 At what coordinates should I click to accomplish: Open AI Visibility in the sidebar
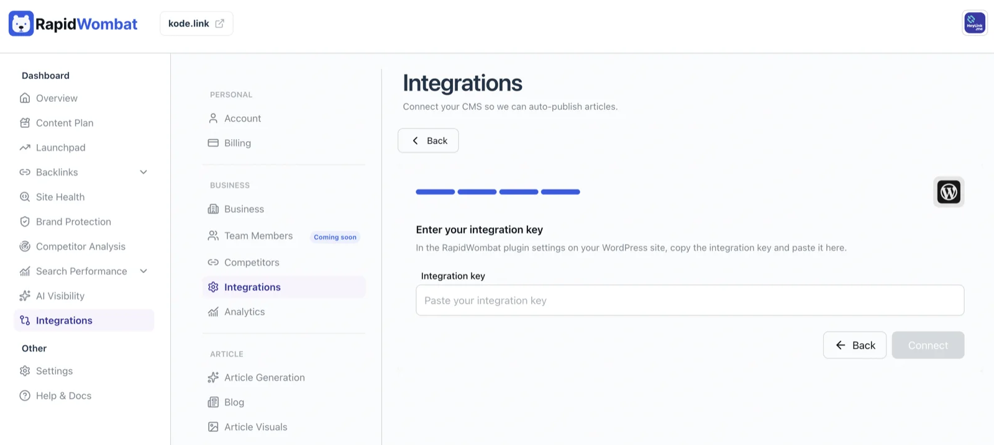(x=60, y=296)
